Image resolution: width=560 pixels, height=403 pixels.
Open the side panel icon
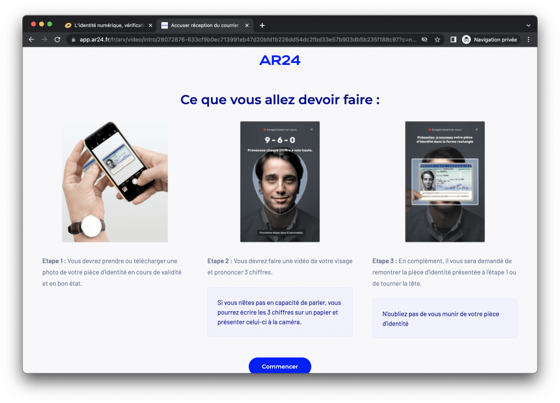click(x=453, y=39)
